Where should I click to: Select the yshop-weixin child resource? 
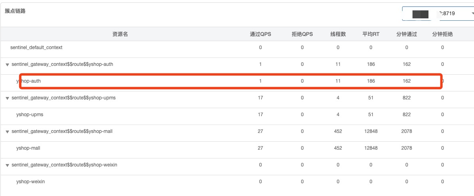[x=30, y=182]
